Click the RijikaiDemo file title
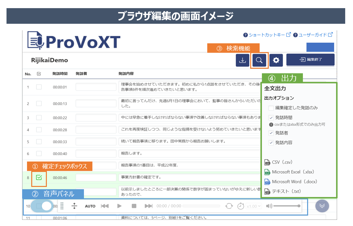This screenshot has width=353, height=226. pos(49,60)
